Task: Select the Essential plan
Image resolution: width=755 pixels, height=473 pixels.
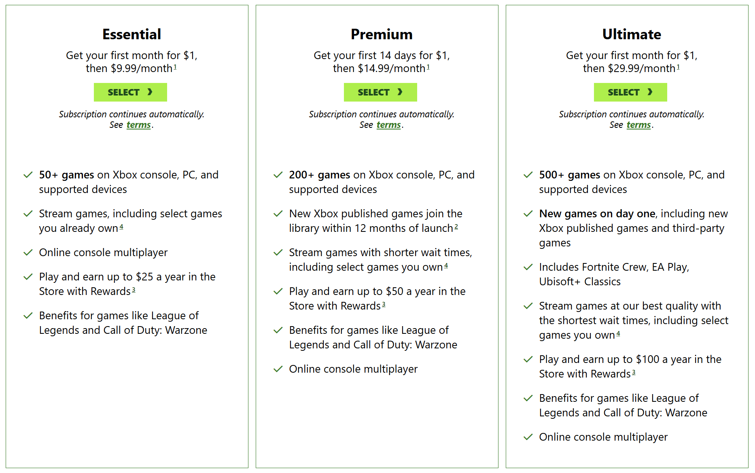Action: click(130, 92)
